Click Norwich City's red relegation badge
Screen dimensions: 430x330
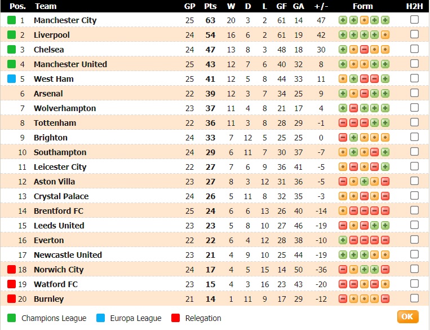(x=11, y=270)
